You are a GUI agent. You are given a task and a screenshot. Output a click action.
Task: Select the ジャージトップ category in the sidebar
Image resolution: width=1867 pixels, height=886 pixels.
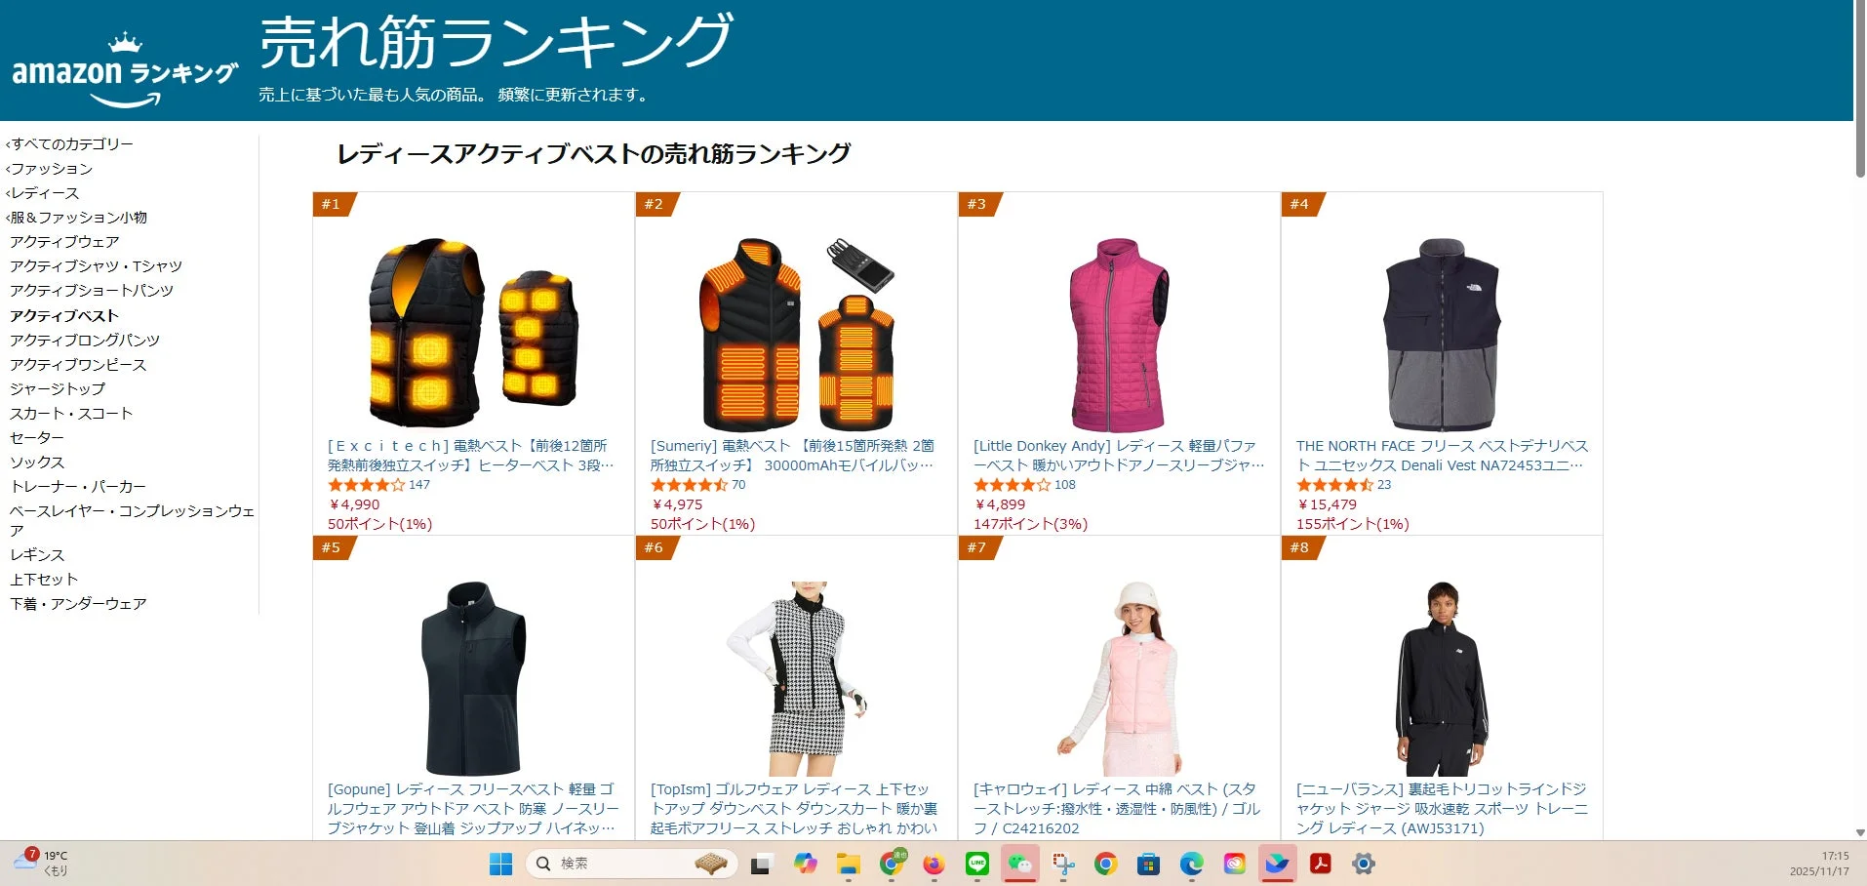tap(59, 387)
